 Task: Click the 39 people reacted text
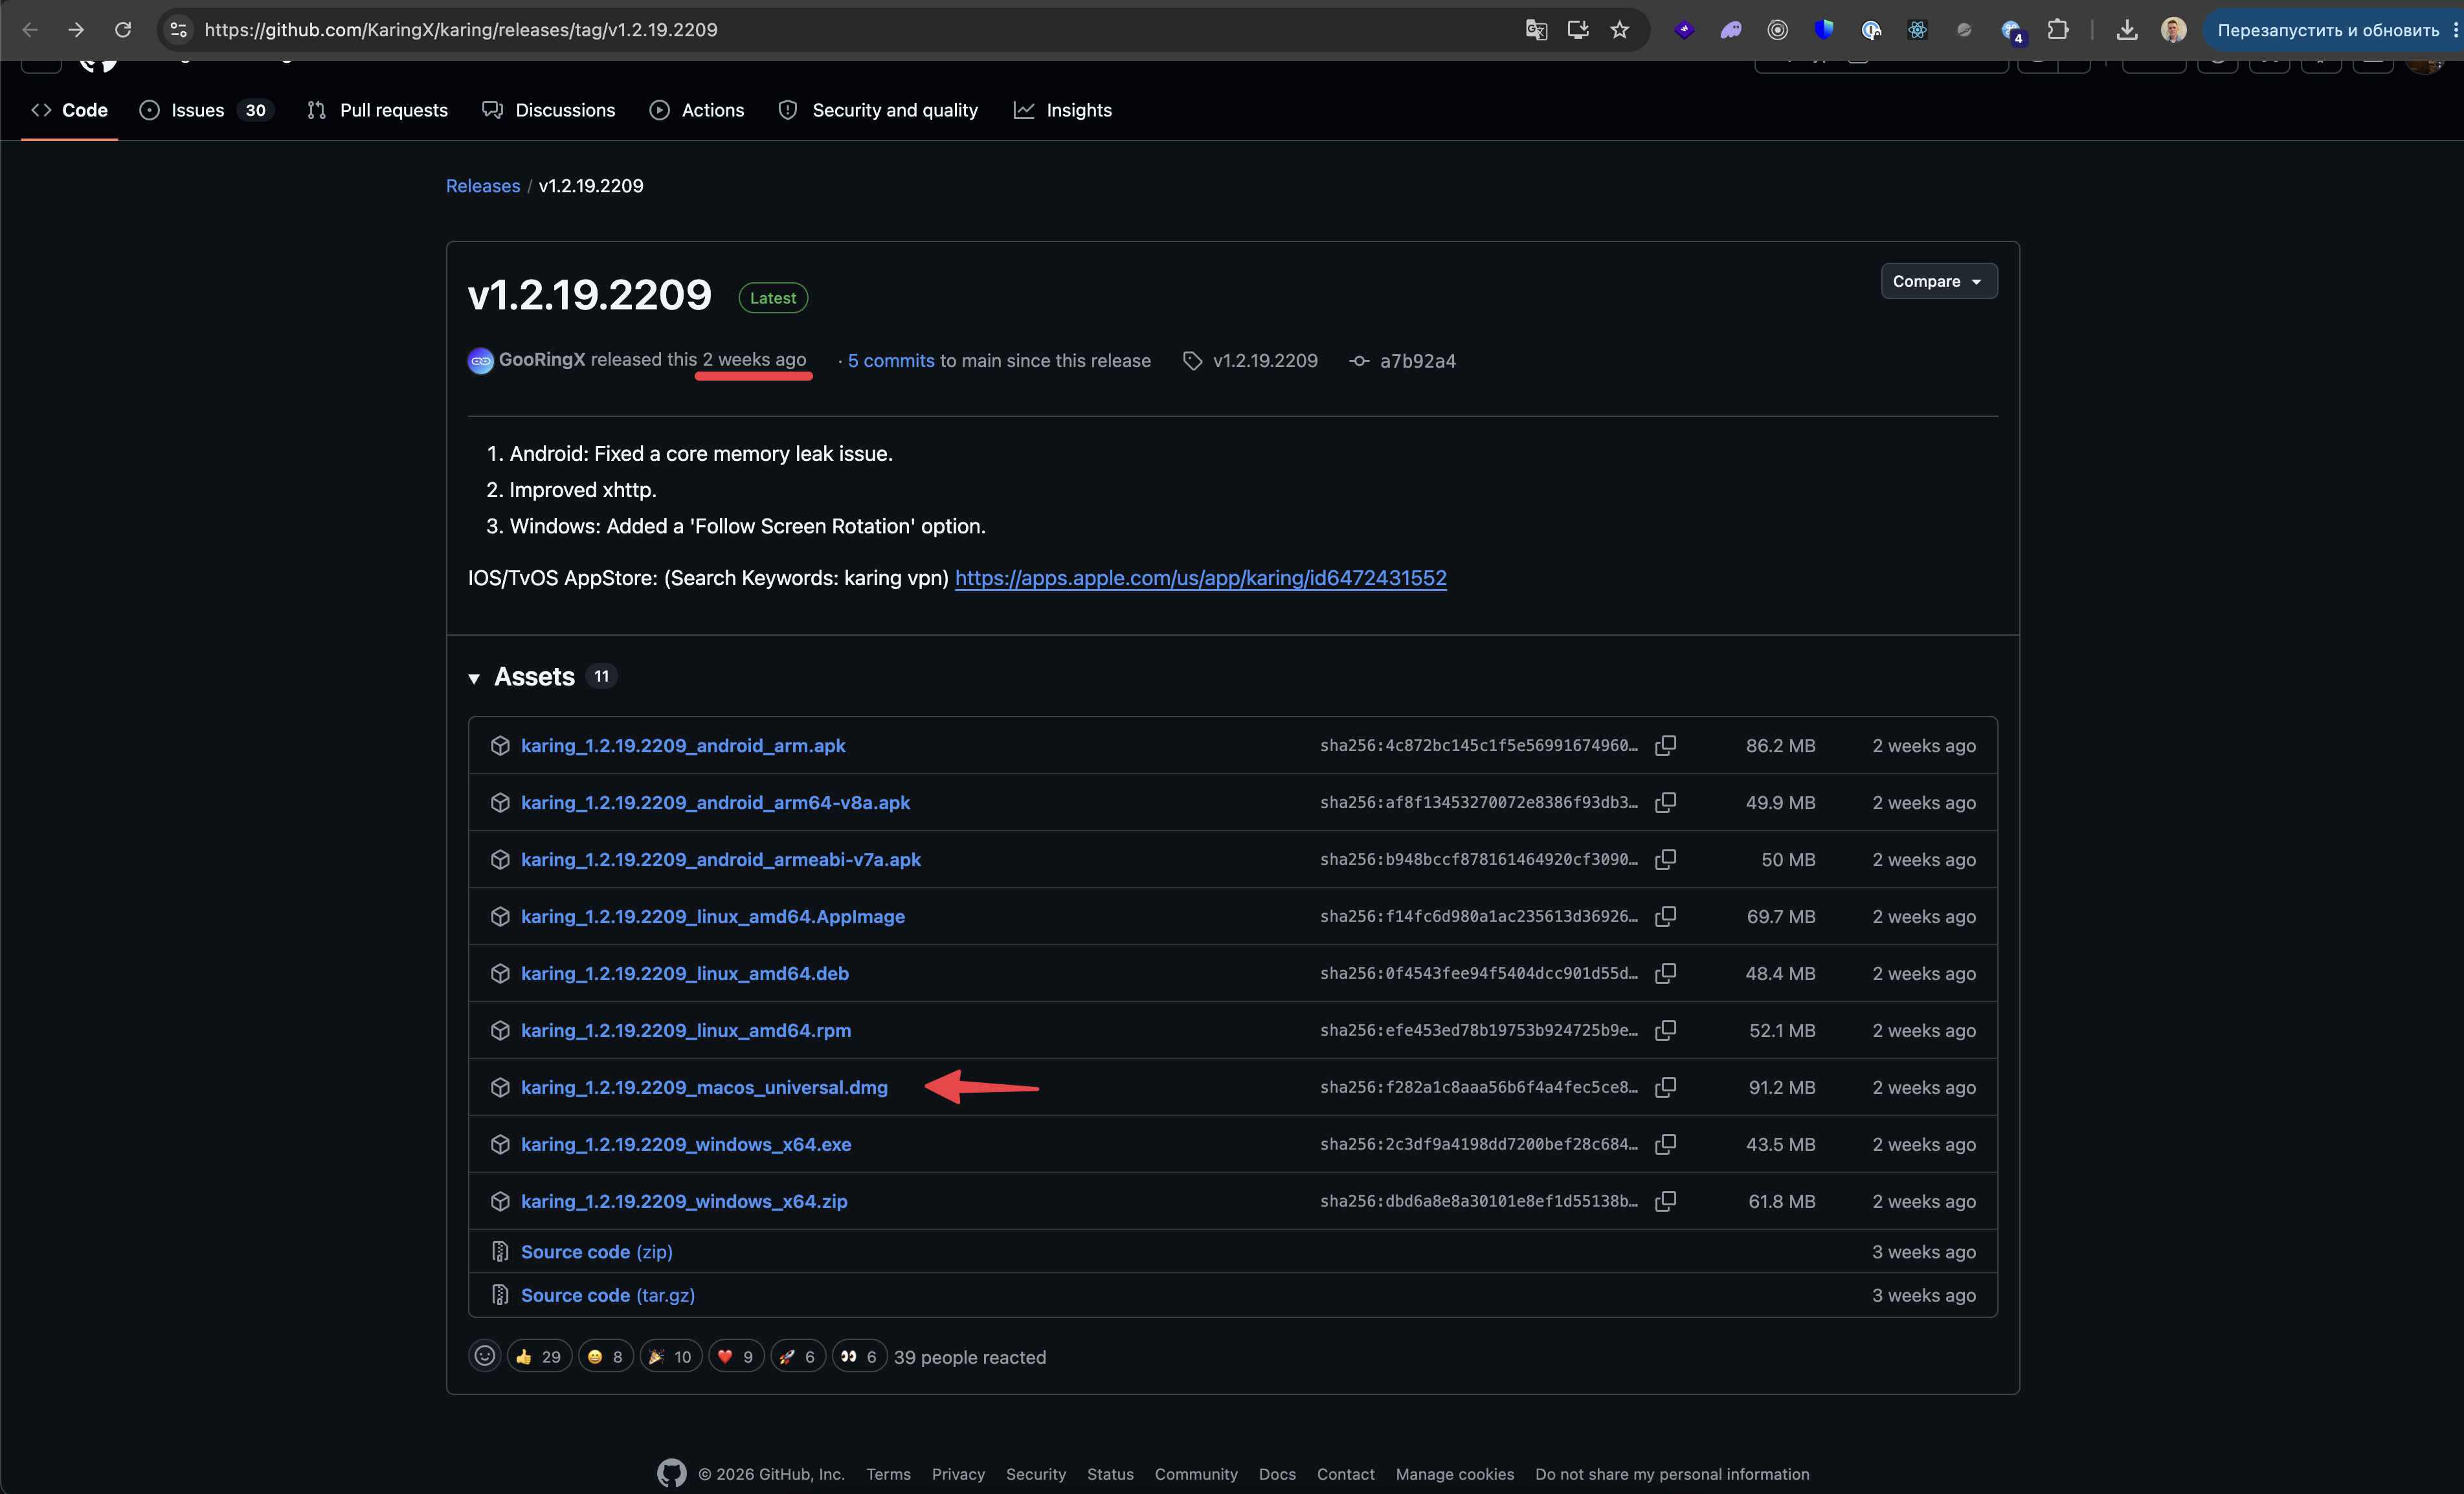tap(970, 1357)
